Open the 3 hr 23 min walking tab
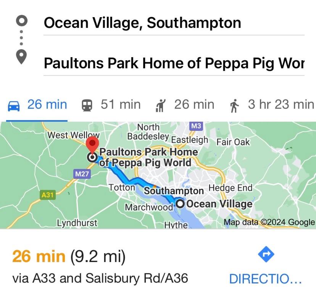Screen dimensions: 316x304 272,105
